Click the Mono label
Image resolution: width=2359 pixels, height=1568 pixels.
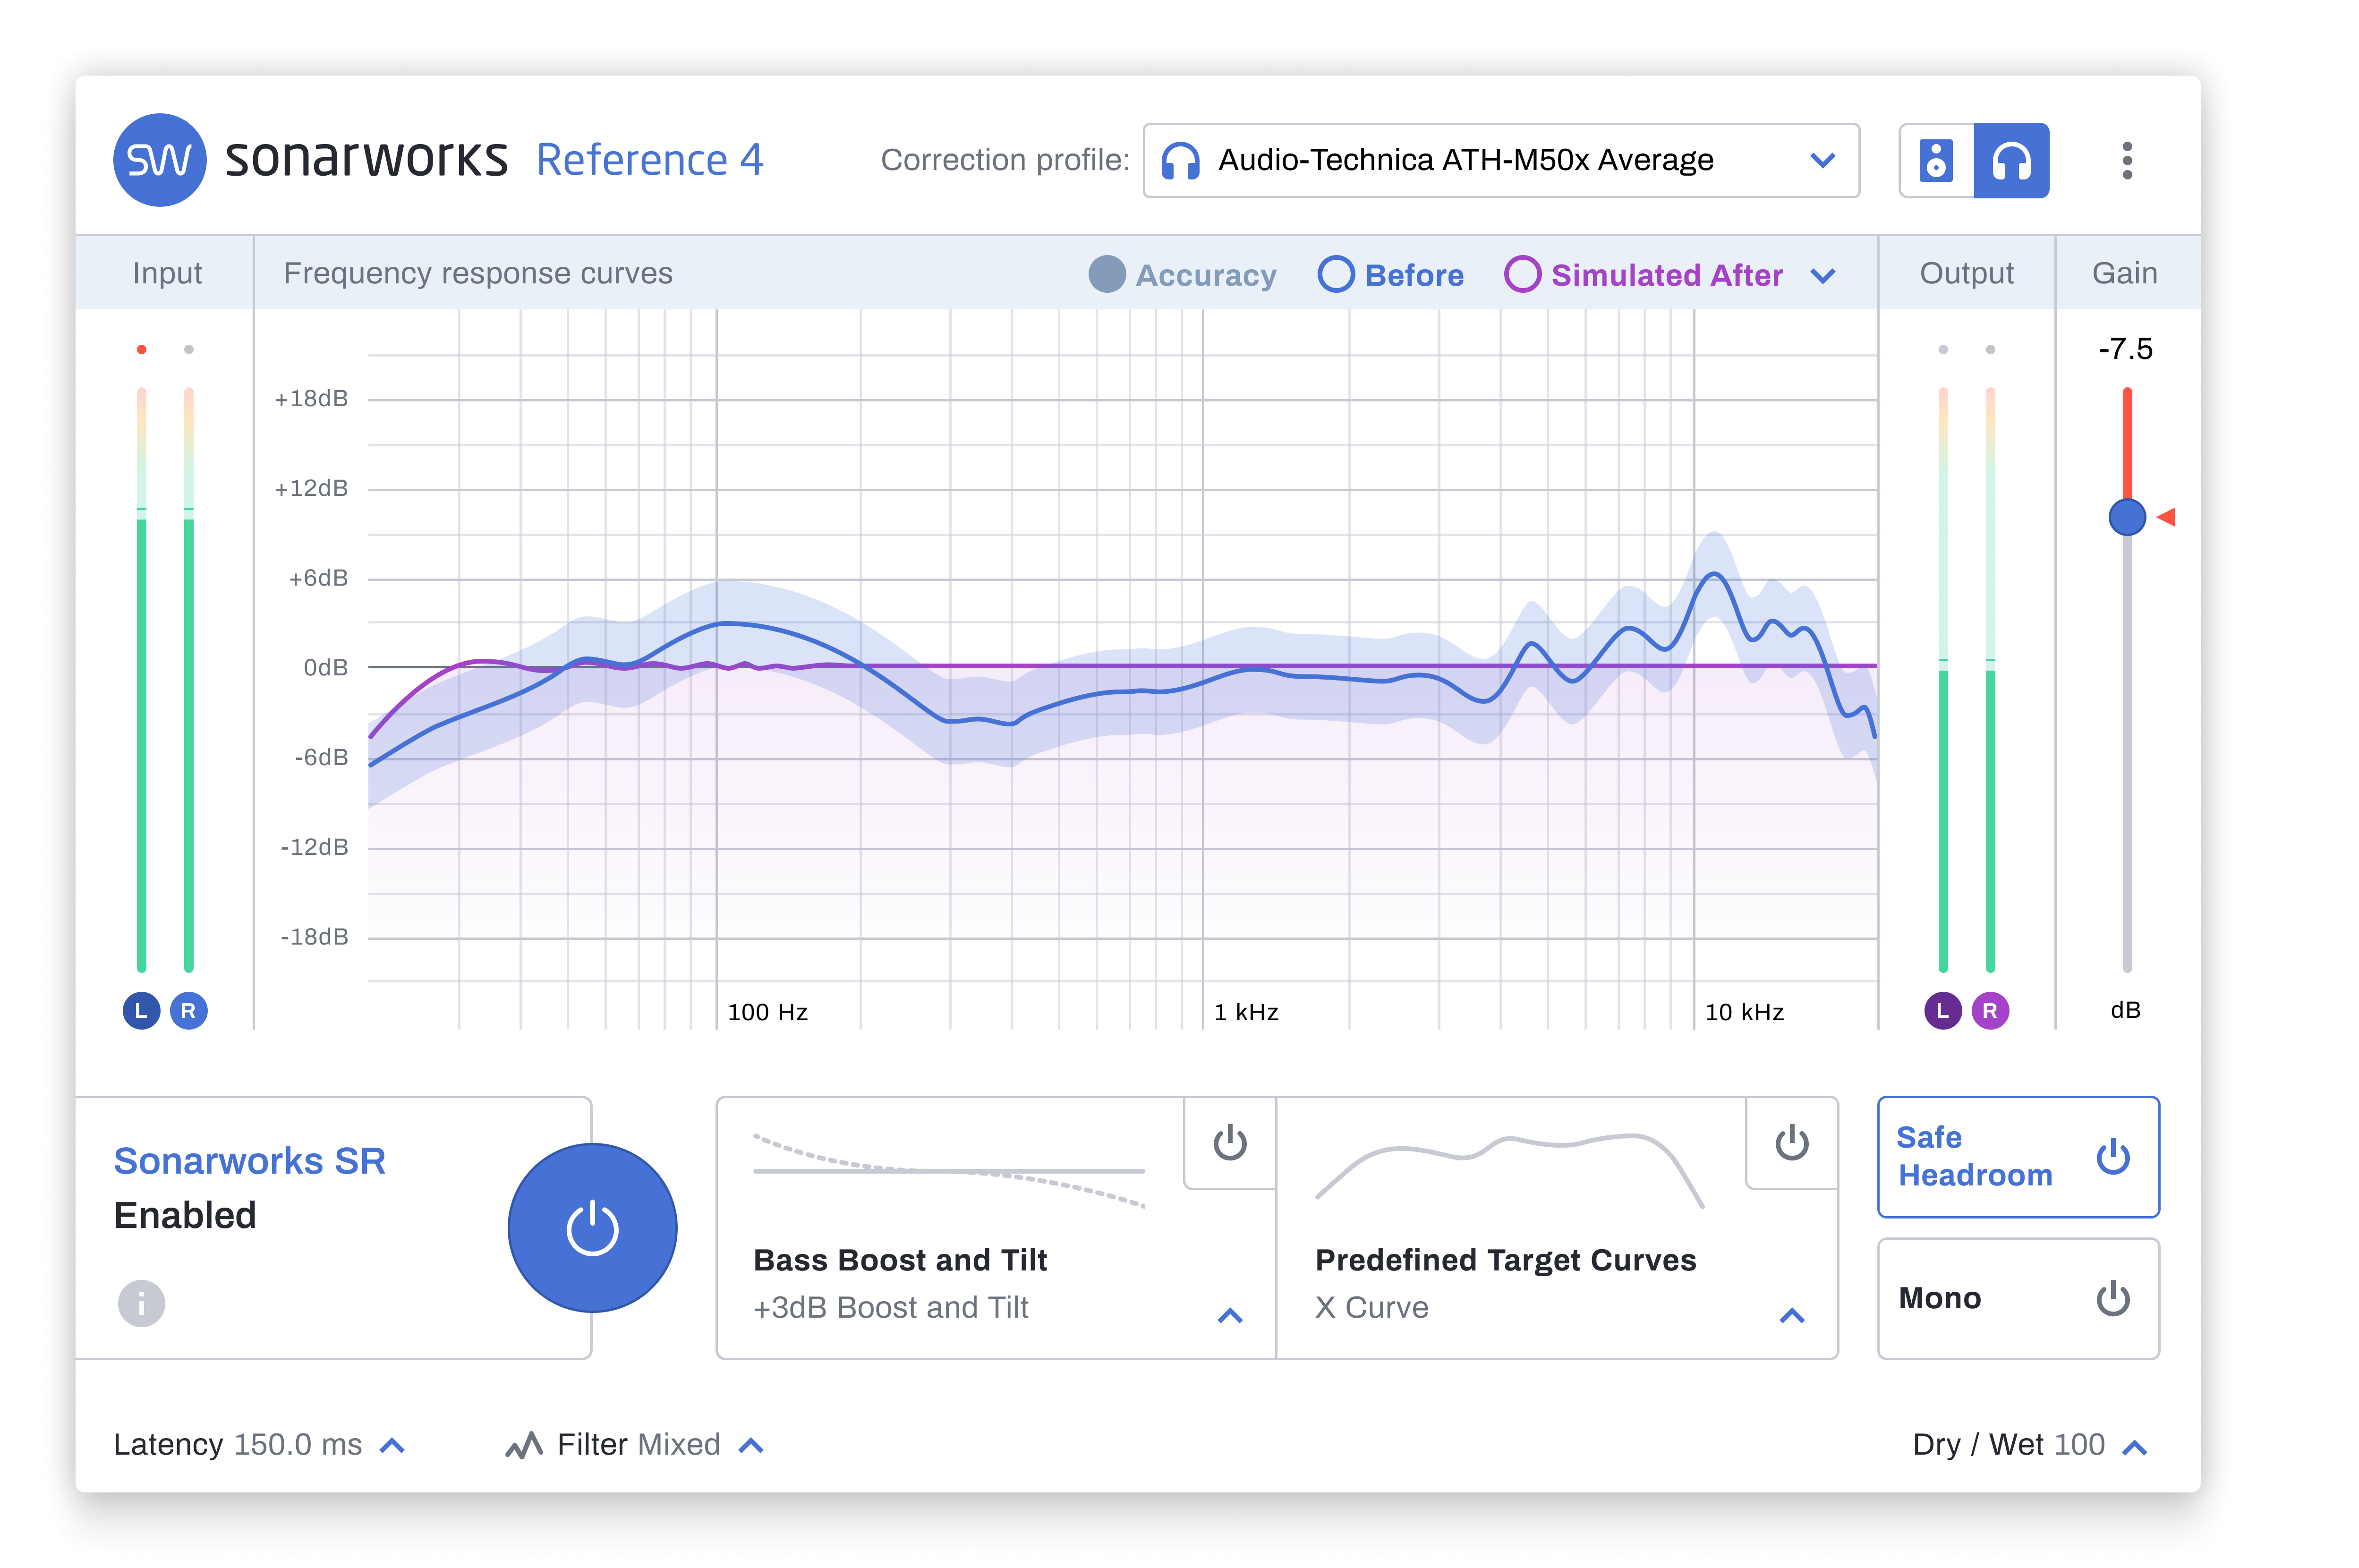tap(1939, 1298)
